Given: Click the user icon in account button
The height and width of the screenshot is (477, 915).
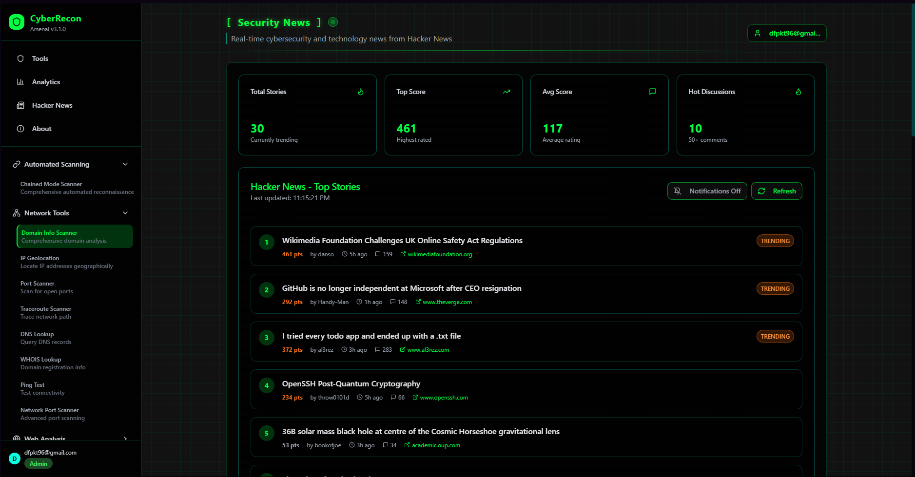Looking at the screenshot, I should 758,33.
